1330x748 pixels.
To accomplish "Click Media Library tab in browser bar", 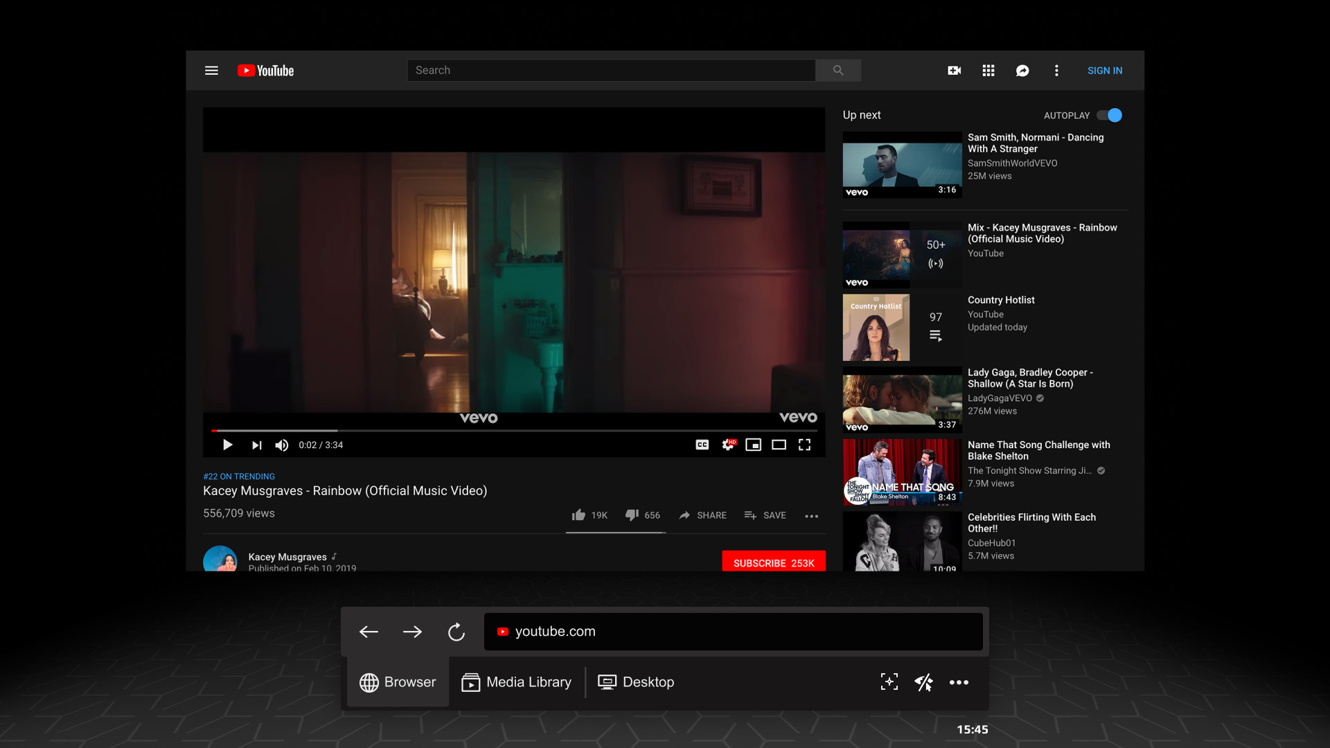I will (515, 682).
